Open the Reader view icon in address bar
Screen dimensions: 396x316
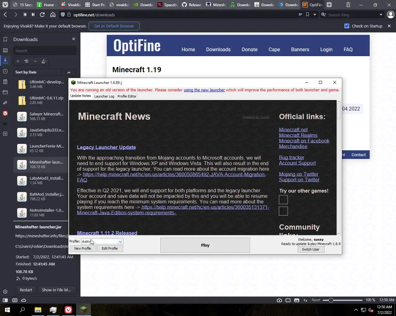(x=300, y=15)
